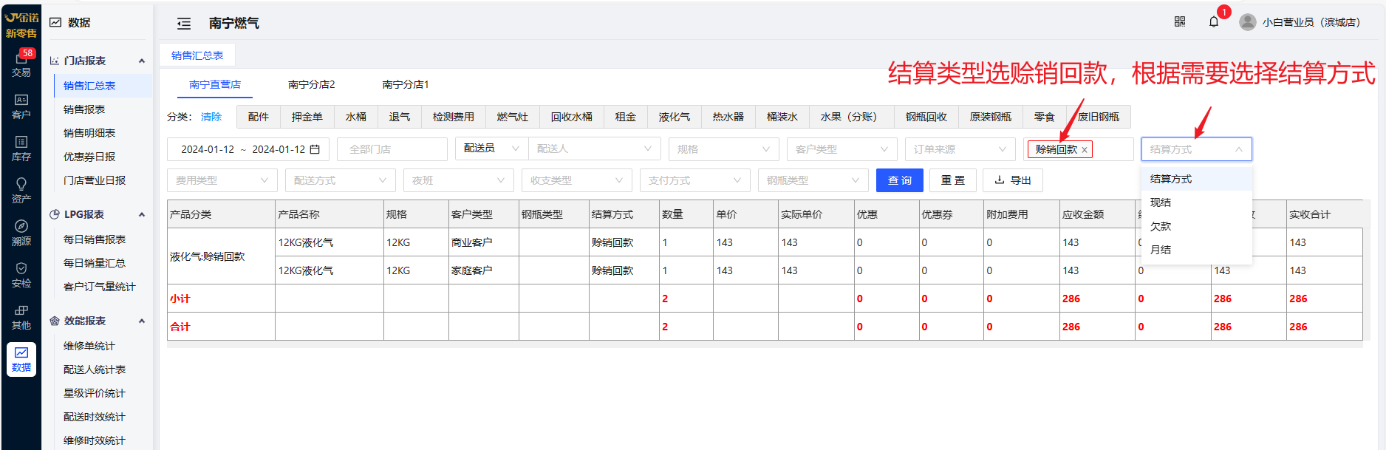Open the 配送人 dropdown

[594, 149]
